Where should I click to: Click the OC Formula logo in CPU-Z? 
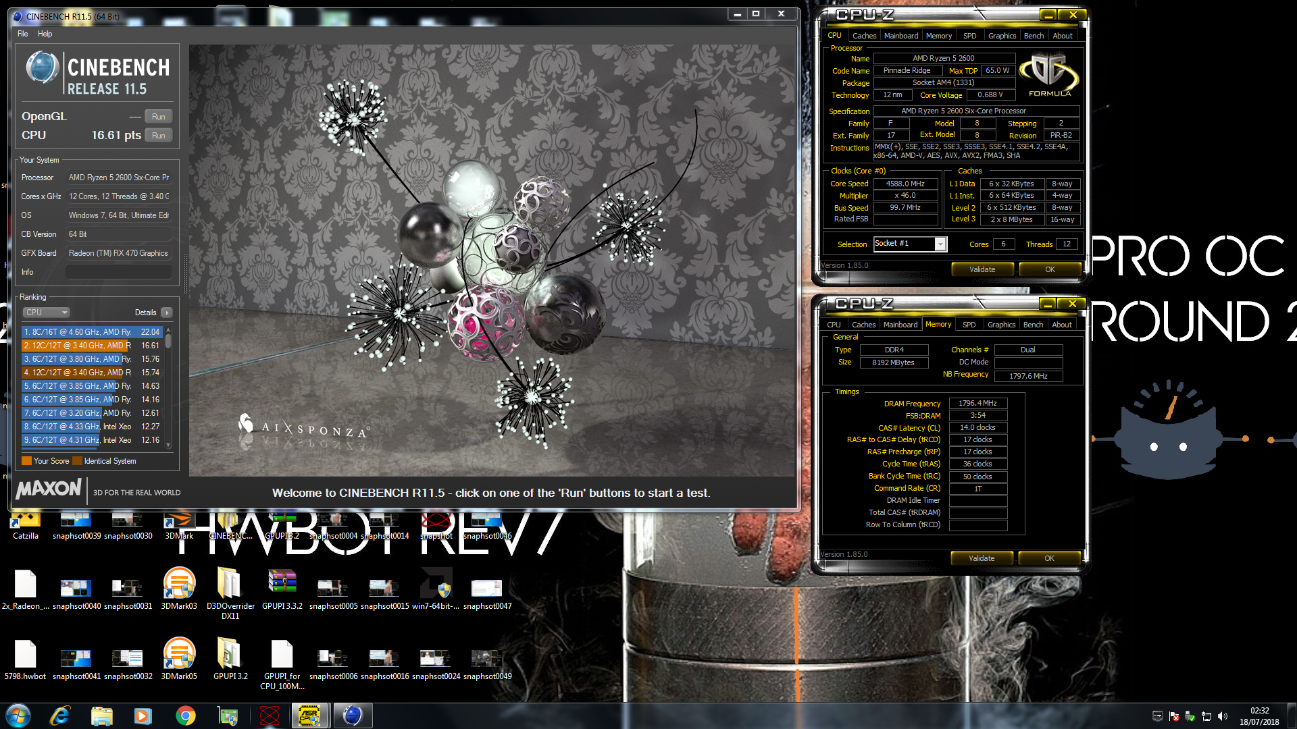point(1049,74)
